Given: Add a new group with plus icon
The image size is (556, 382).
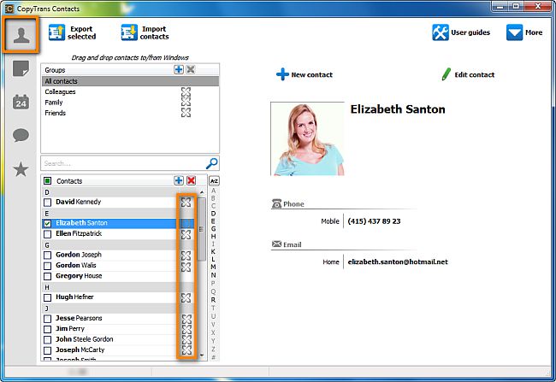Looking at the screenshot, I should pyautogui.click(x=179, y=69).
